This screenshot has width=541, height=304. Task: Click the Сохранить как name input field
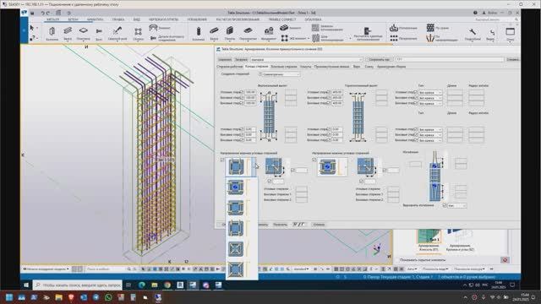coord(450,60)
